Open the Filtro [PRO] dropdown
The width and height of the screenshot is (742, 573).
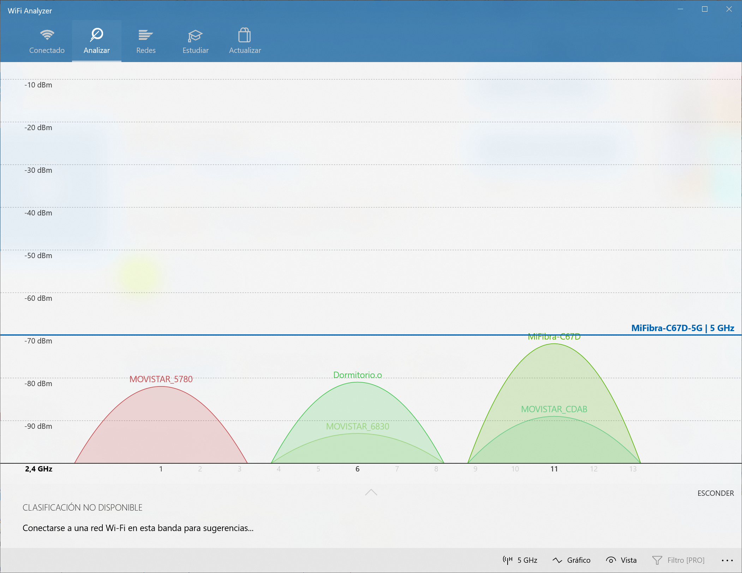tap(686, 560)
